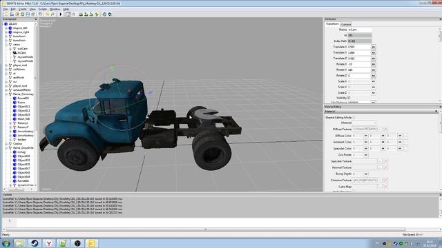Image resolution: width=442 pixels, height=248 pixels.
Task: Click the terrain paint toolbar icon
Action: pyautogui.click(x=91, y=14)
